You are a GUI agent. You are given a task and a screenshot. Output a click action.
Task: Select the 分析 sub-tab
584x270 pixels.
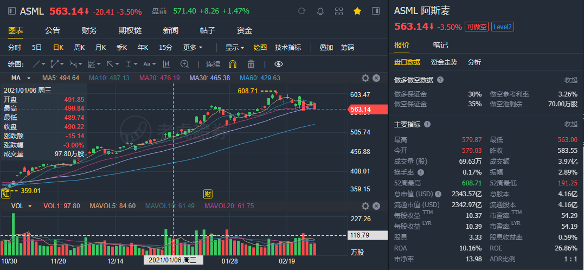[x=474, y=62]
